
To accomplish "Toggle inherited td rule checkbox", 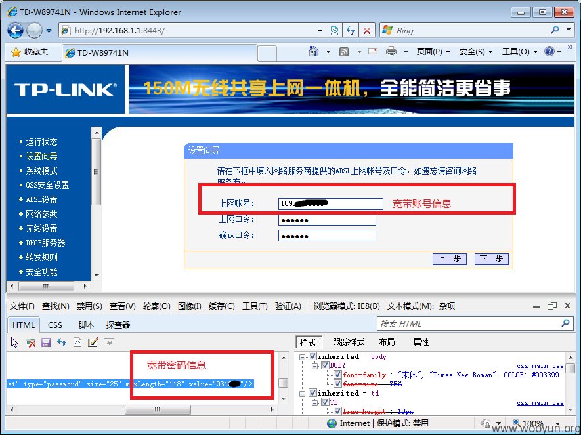I will [312, 393].
